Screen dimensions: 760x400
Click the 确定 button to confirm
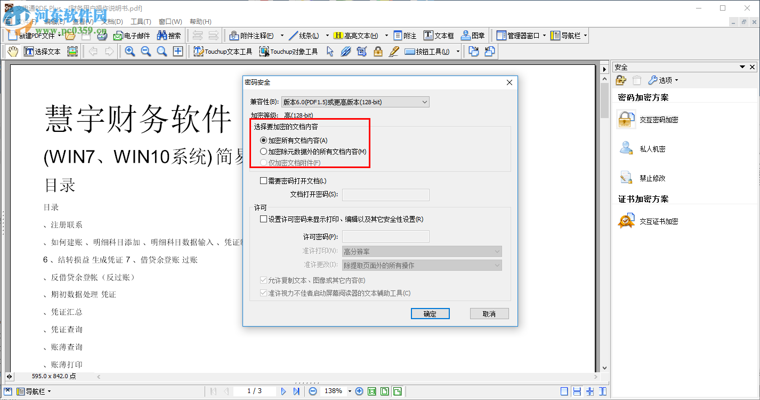(430, 313)
